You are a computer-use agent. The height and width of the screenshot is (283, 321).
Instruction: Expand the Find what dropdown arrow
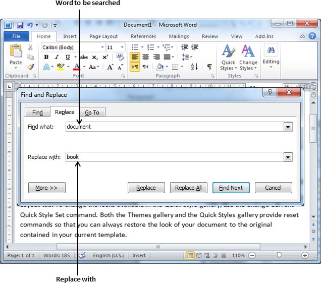tap(288, 127)
